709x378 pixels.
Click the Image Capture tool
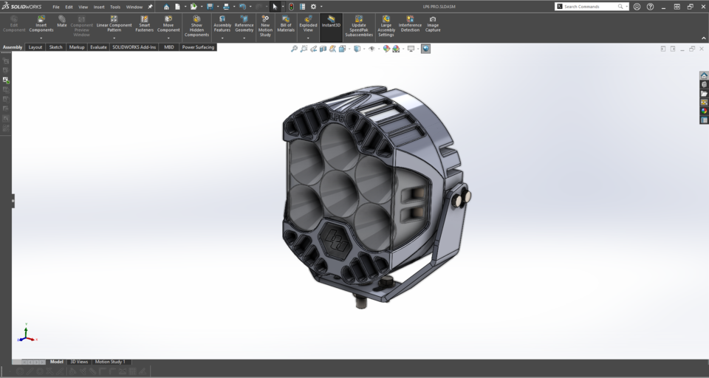pos(433,24)
